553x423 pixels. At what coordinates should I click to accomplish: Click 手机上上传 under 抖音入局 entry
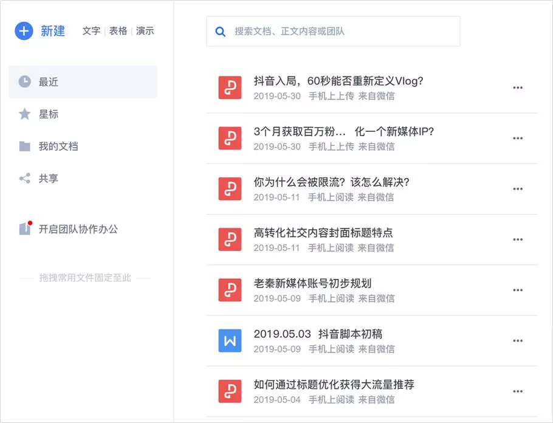[332, 96]
